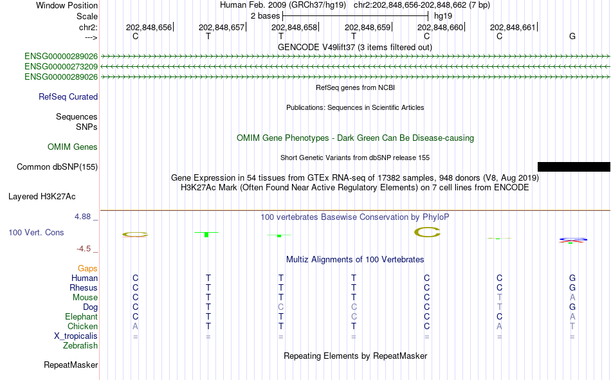Image resolution: width=611 pixels, height=380 pixels.
Task: Click the conservation logo above Human G column
Action: tap(572, 240)
